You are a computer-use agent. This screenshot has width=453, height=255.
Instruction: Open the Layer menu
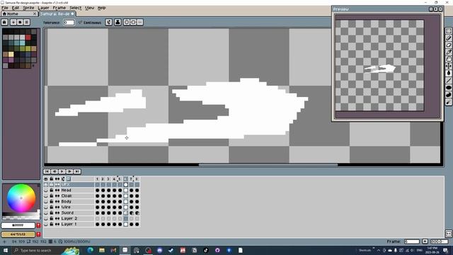tap(43, 8)
